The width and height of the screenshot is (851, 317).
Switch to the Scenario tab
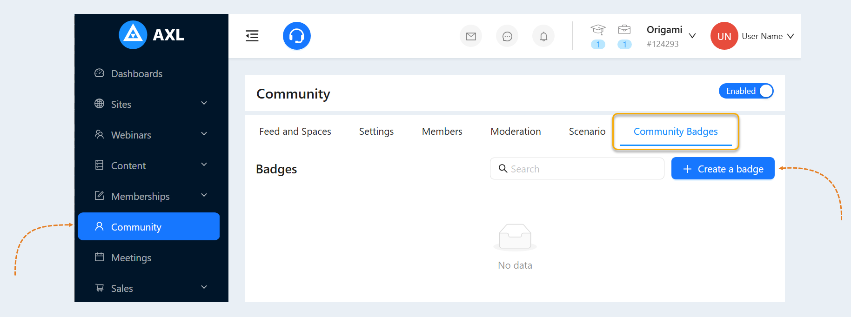click(x=587, y=132)
